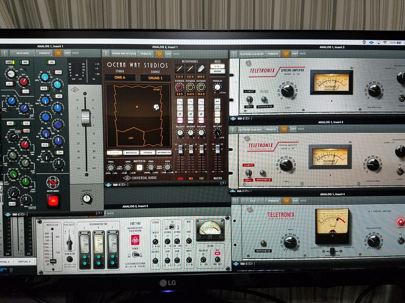Click the battery icon in macOS menu bar
Screen dimensions: 405x303
click(x=399, y=43)
